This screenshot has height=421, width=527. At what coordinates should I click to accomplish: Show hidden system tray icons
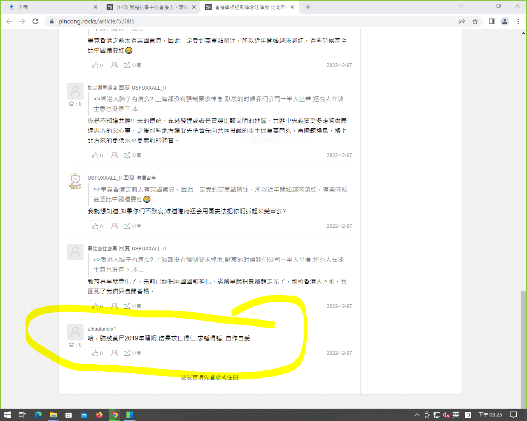click(x=417, y=415)
